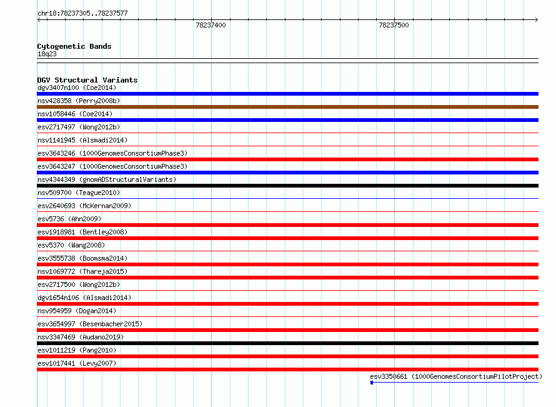Image resolution: width=556 pixels, height=407 pixels.
Task: Click the Cytogenetic Bands track title
Action: (74, 46)
